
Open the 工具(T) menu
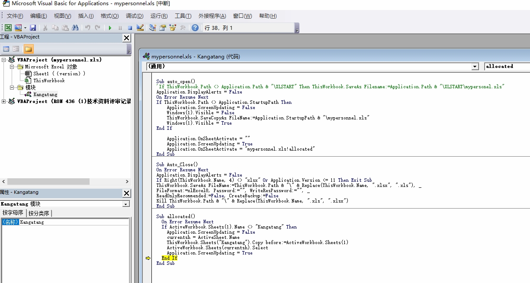coord(183,16)
